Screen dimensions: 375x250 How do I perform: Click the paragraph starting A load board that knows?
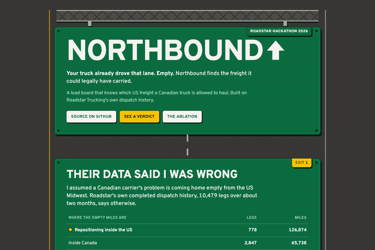point(156,96)
